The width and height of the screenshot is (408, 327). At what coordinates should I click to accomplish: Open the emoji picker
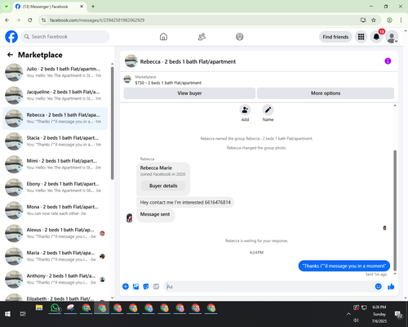379,286
